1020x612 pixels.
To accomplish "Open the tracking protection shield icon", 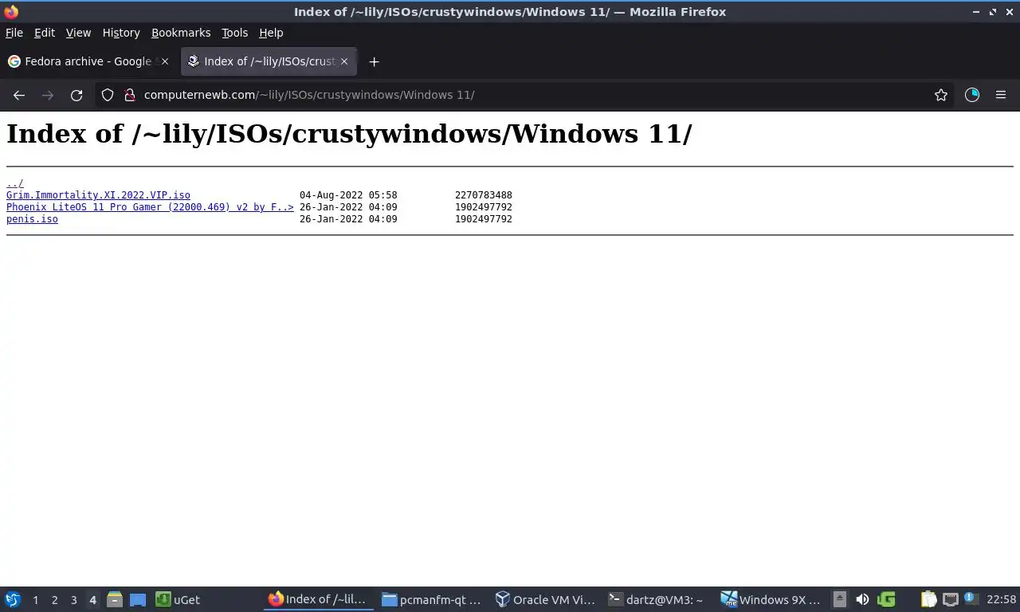I will click(108, 95).
